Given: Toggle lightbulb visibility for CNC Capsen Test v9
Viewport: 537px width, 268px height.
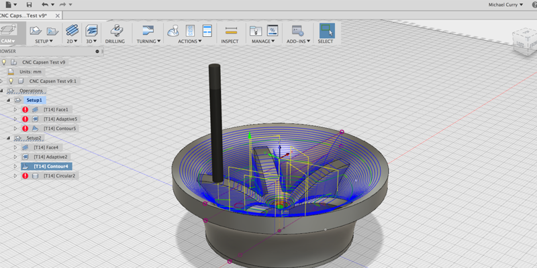Looking at the screenshot, I should click(x=4, y=62).
